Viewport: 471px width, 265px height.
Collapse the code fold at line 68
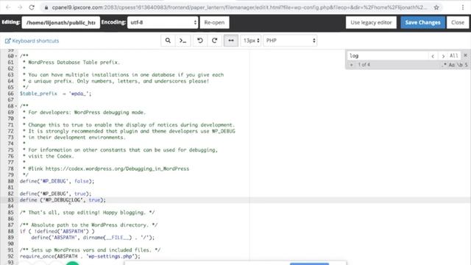click(x=16, y=106)
